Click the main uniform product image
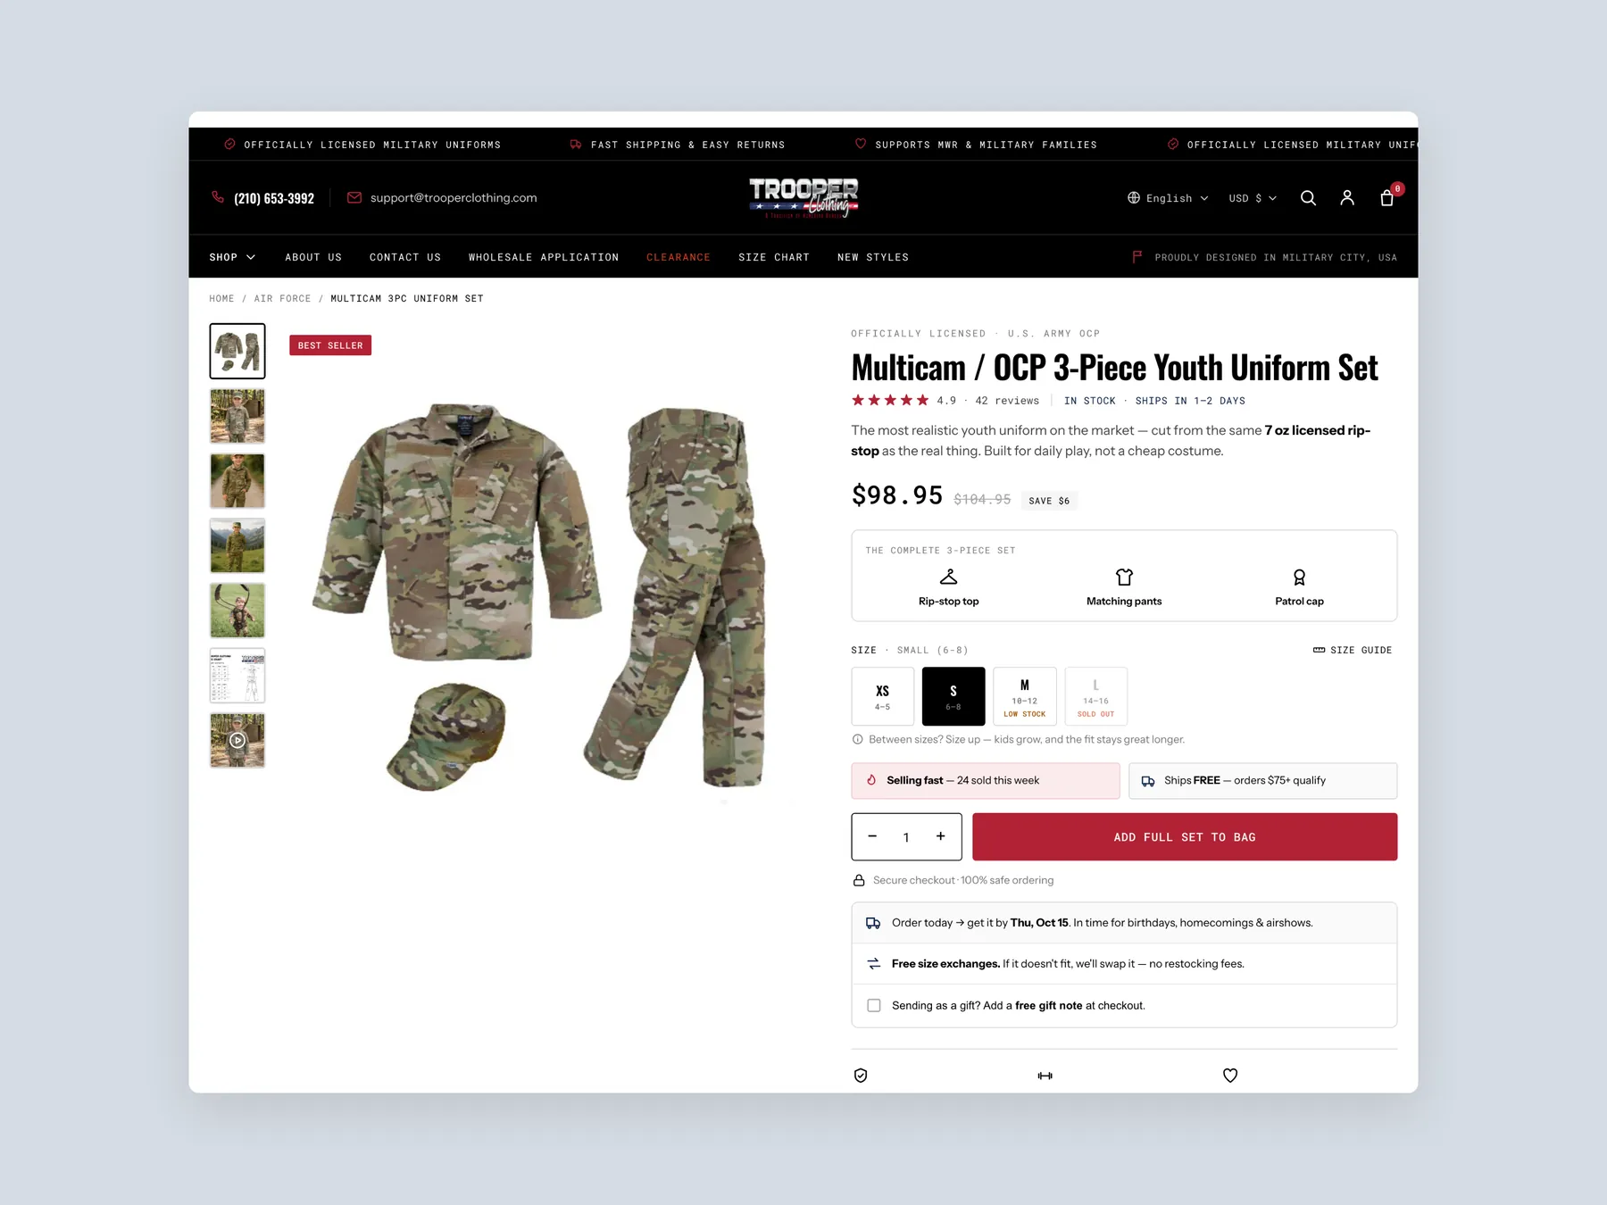 [x=539, y=596]
